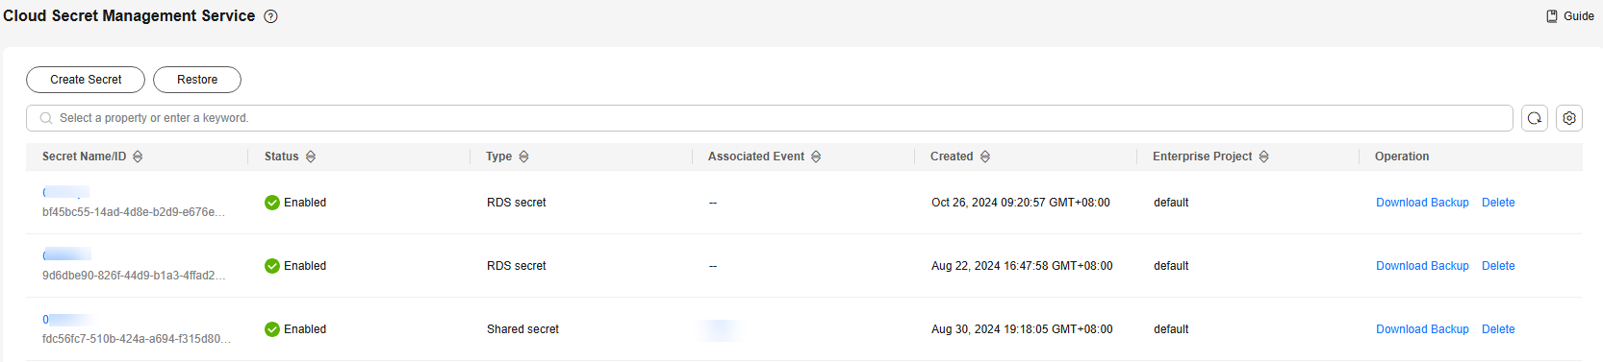Sort by Created date icon
The image size is (1603, 362).
point(985,157)
